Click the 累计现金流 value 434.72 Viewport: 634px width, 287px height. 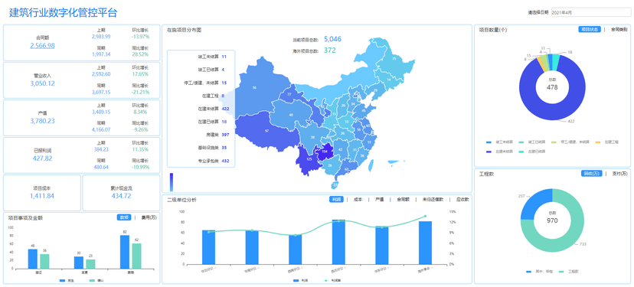tap(121, 196)
